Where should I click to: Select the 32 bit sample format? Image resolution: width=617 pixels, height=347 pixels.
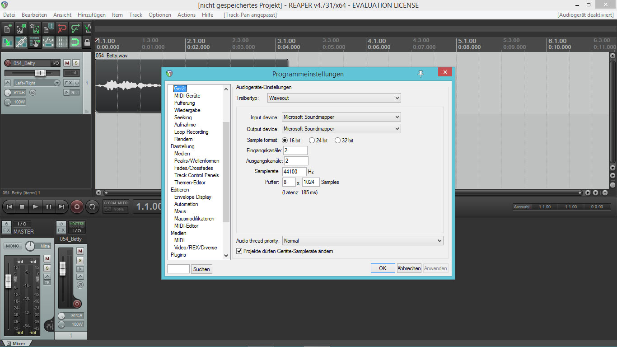point(344,141)
